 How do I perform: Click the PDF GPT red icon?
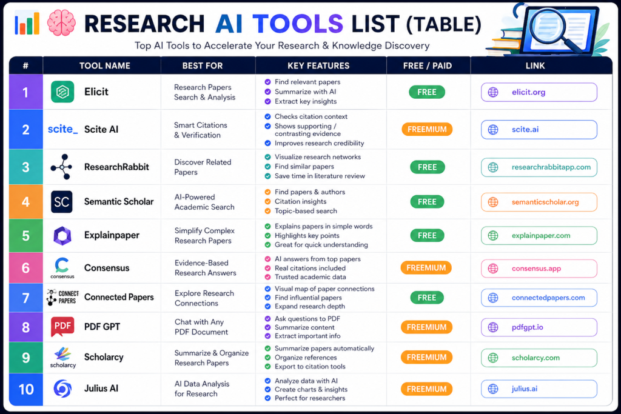(x=62, y=327)
